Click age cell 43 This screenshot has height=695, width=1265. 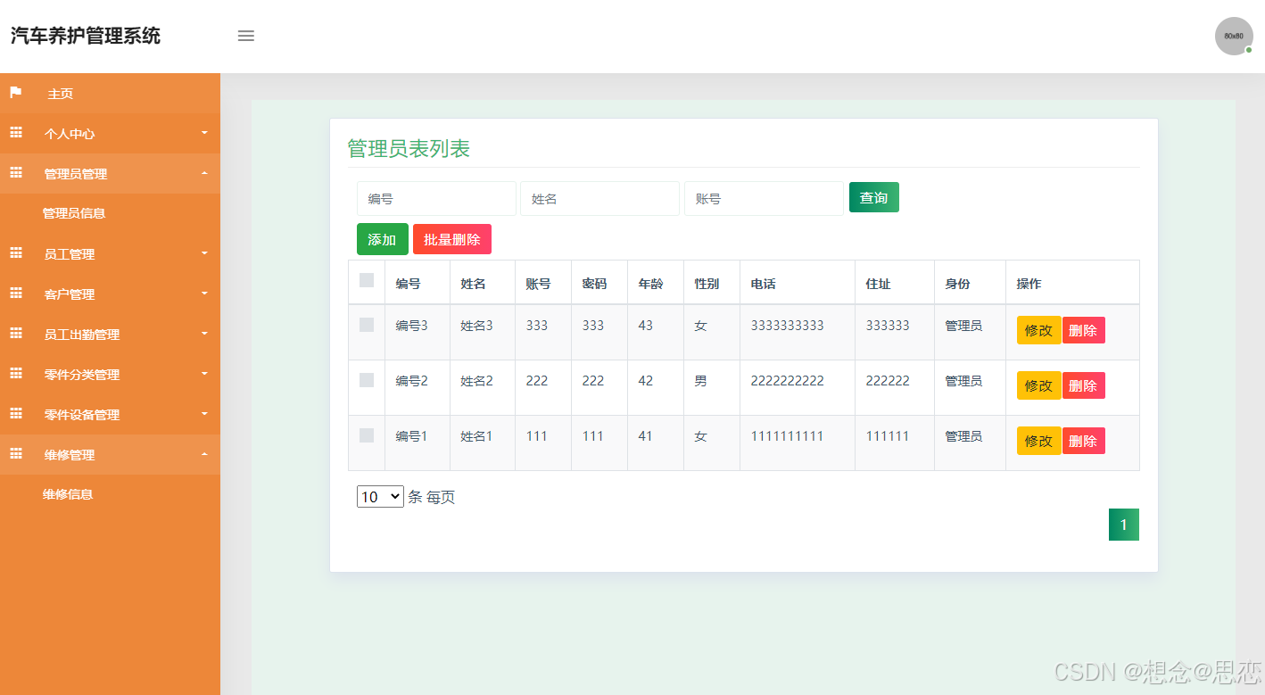pos(646,326)
